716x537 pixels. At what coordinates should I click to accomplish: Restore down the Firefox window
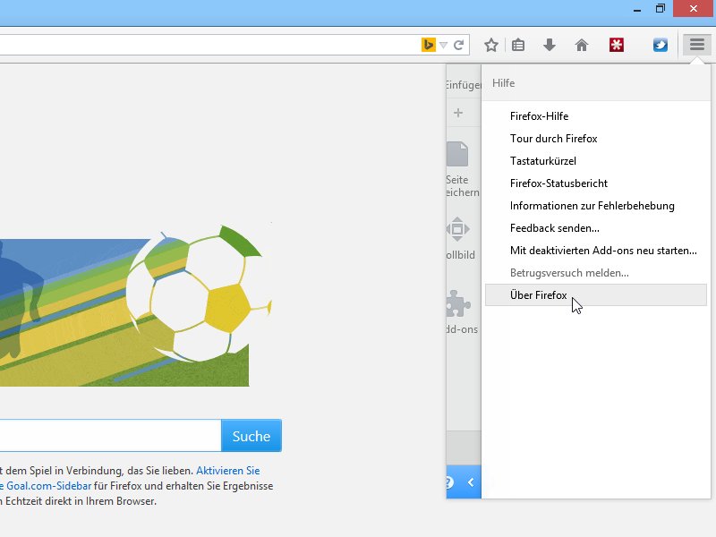click(x=661, y=9)
